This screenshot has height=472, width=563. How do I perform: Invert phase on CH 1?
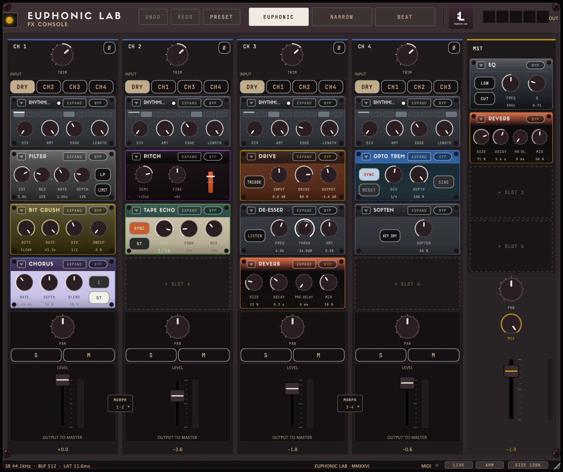109,48
